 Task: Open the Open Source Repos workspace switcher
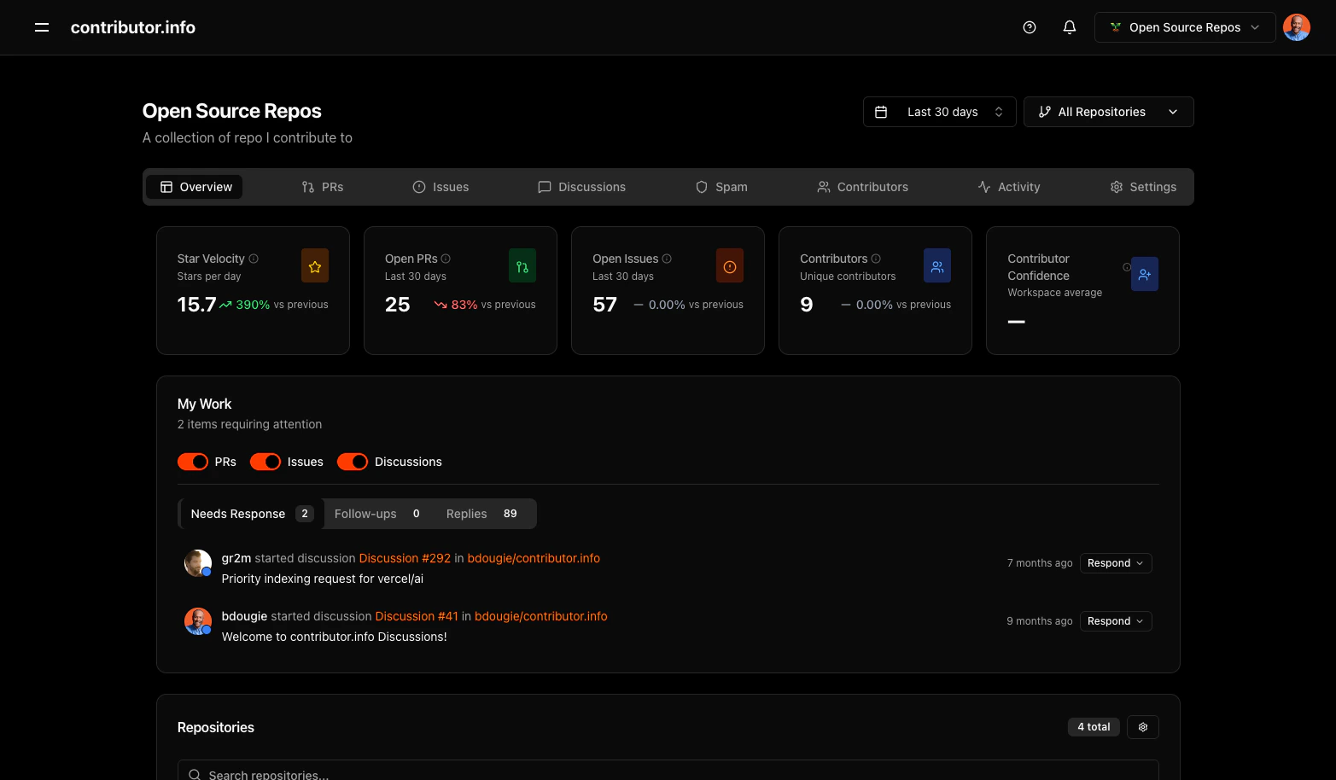pyautogui.click(x=1184, y=26)
